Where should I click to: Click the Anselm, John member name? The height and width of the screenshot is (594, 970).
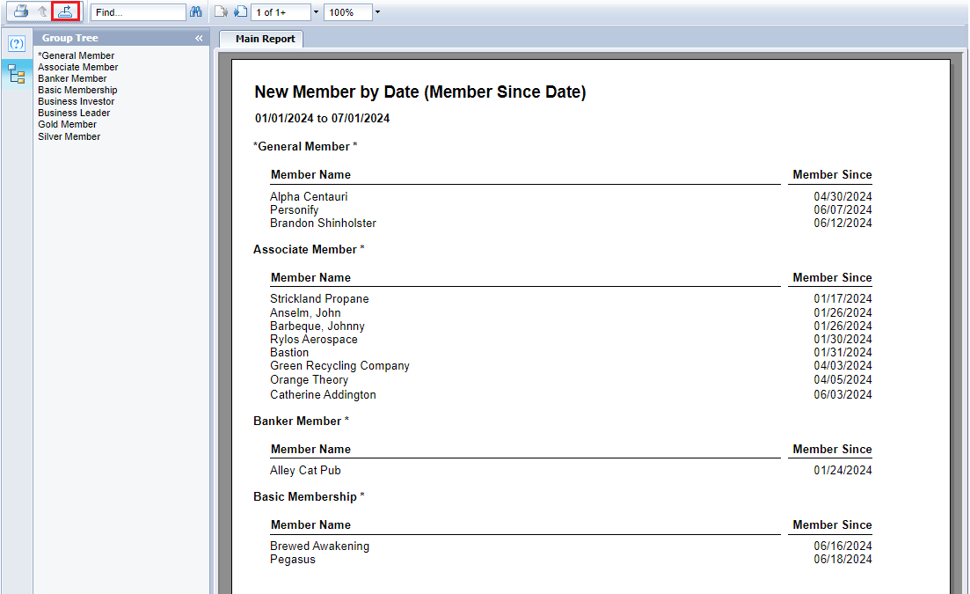point(305,313)
